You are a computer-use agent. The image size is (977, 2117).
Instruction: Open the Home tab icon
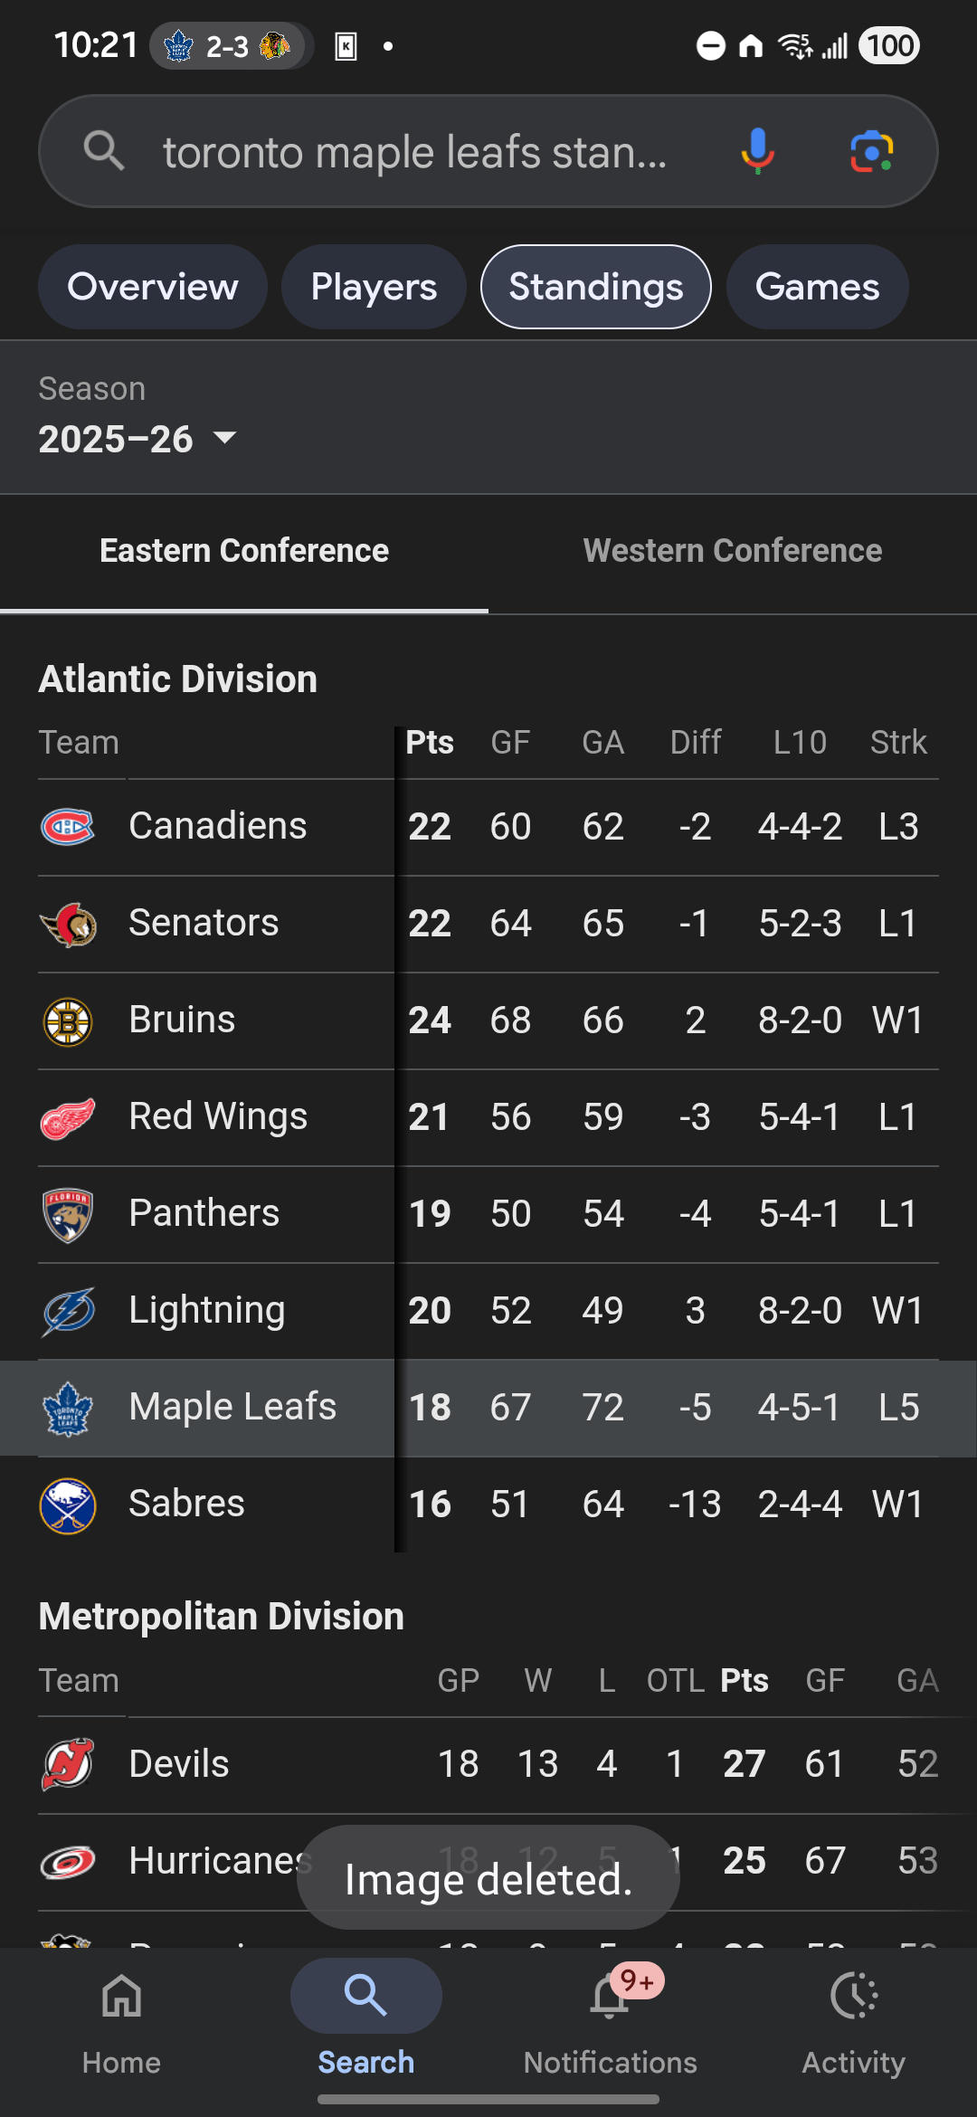(121, 1997)
